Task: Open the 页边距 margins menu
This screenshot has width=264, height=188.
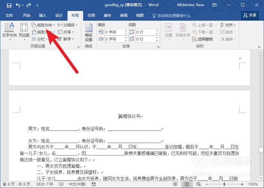Action: tap(24, 32)
